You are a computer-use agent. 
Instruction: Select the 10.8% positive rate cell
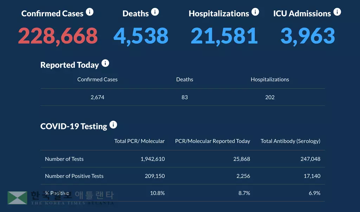coord(157,193)
